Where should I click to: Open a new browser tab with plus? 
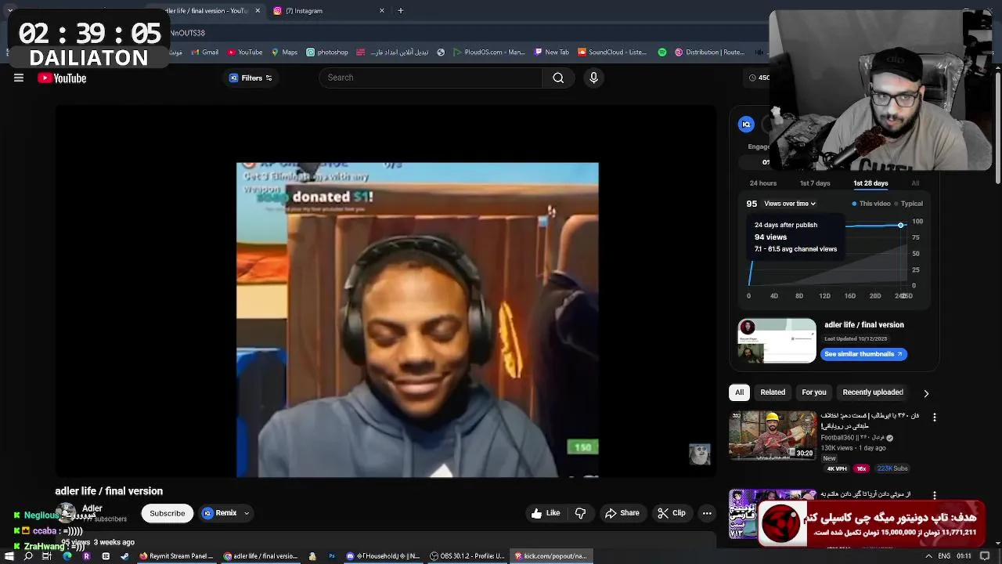[400, 11]
